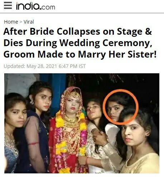Click the red thread band on arm
This screenshot has height=177, width=164.
(34, 143)
